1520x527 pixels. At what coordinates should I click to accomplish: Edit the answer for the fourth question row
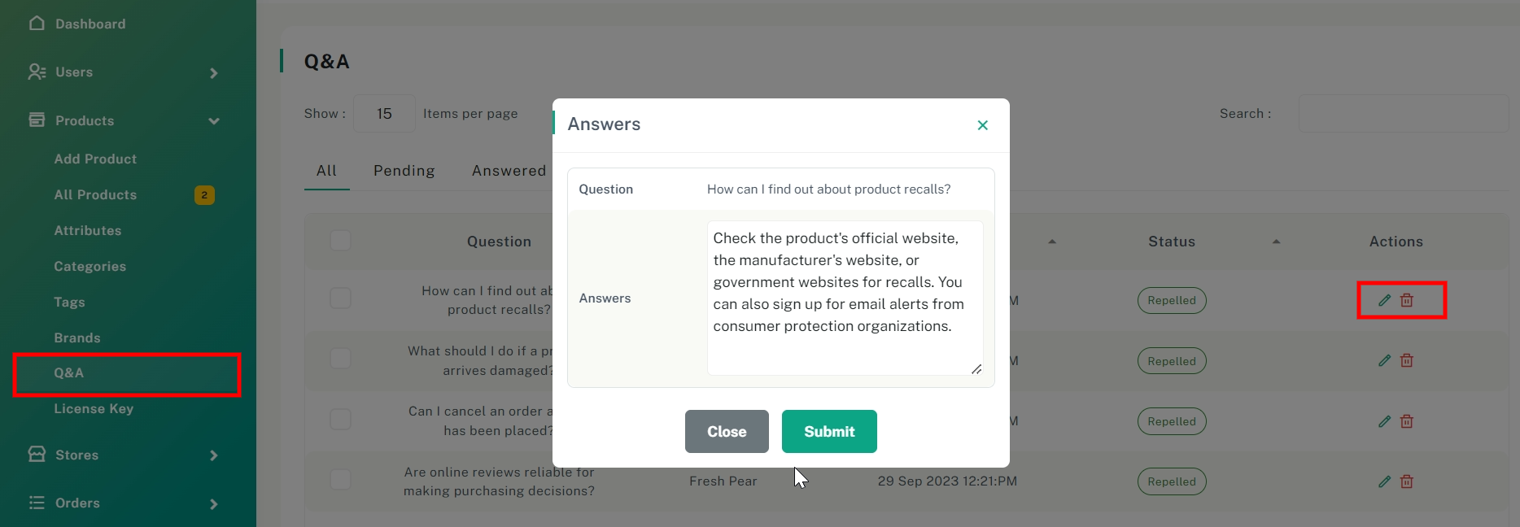[1384, 481]
